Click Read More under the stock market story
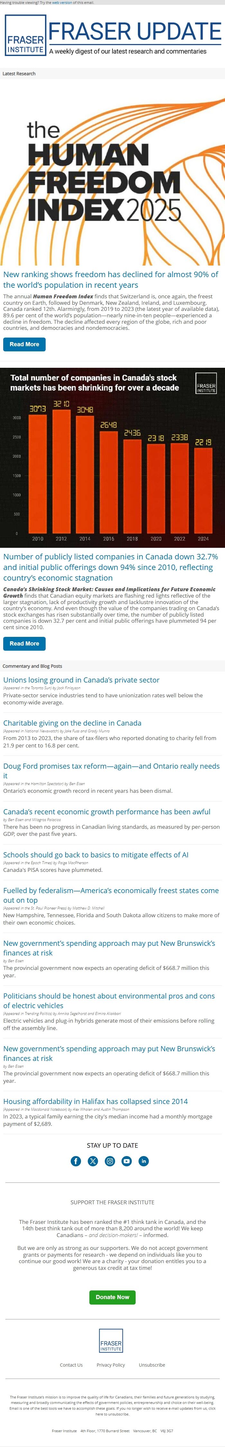 coord(25,644)
